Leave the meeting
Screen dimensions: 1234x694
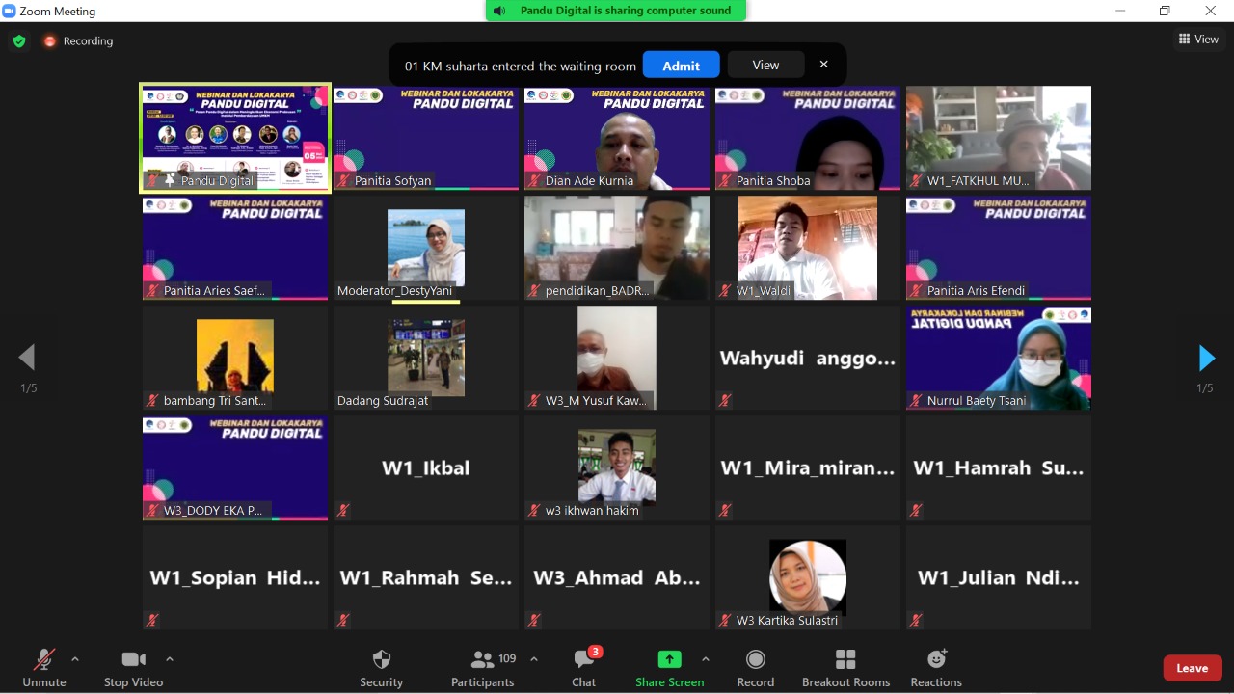click(1192, 667)
